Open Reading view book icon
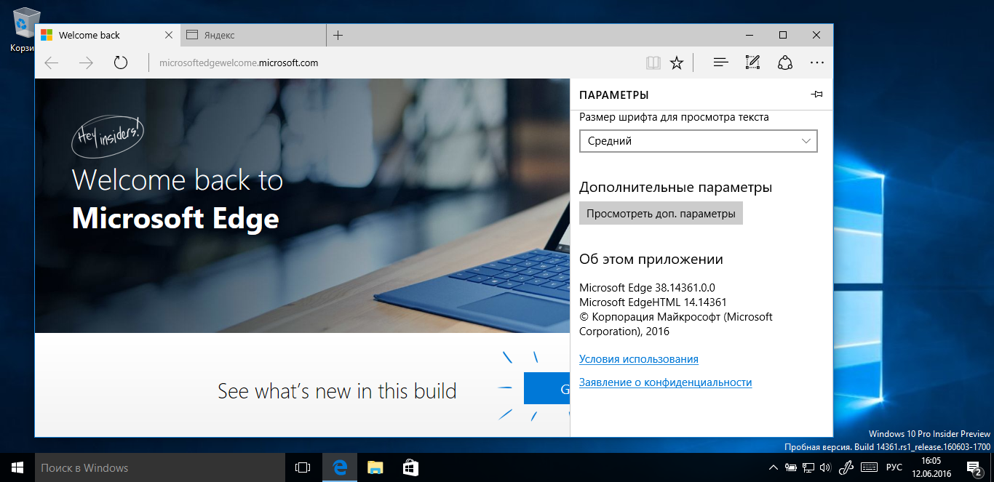994x482 pixels. coord(653,63)
